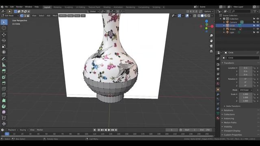Select the Cursor tool

coord(4,28)
